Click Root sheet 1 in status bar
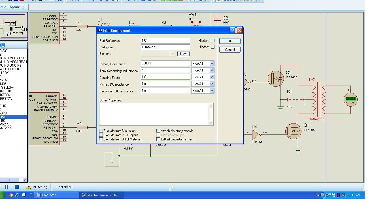 coord(65,187)
